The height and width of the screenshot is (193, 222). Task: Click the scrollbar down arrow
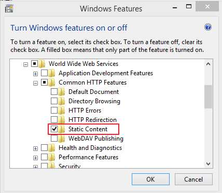tap(208, 163)
